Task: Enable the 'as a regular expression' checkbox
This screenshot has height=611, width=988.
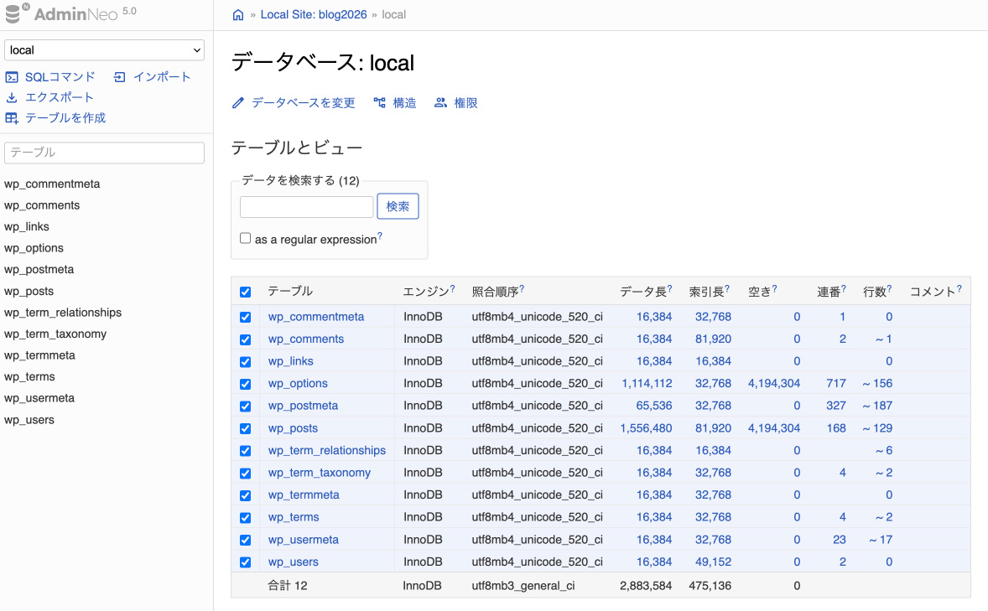Action: click(246, 238)
